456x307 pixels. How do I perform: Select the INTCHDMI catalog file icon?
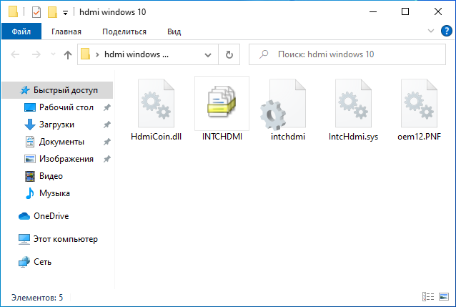(222, 102)
